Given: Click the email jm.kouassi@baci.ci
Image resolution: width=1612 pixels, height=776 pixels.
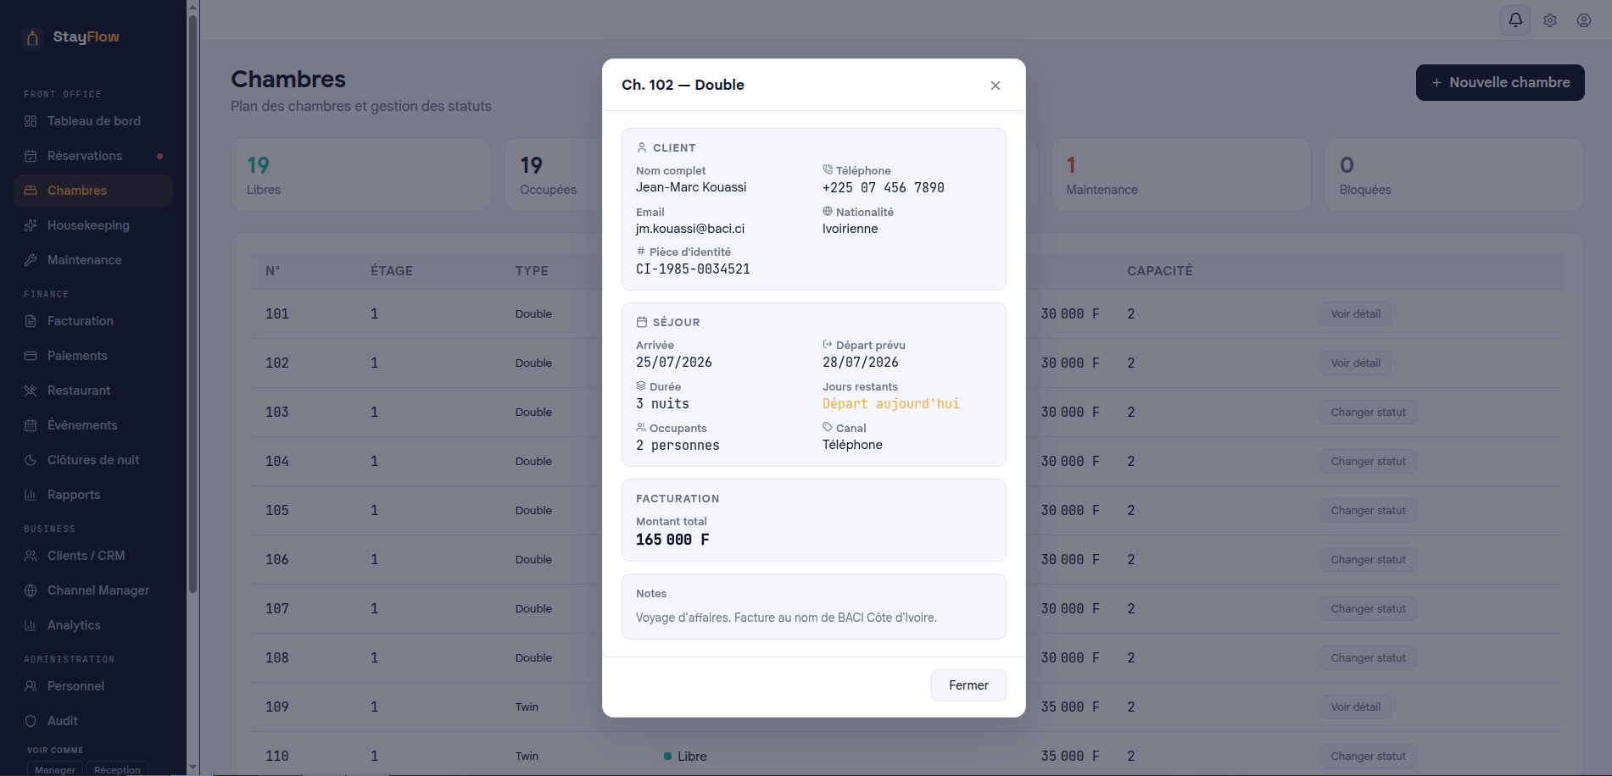Looking at the screenshot, I should [x=690, y=229].
